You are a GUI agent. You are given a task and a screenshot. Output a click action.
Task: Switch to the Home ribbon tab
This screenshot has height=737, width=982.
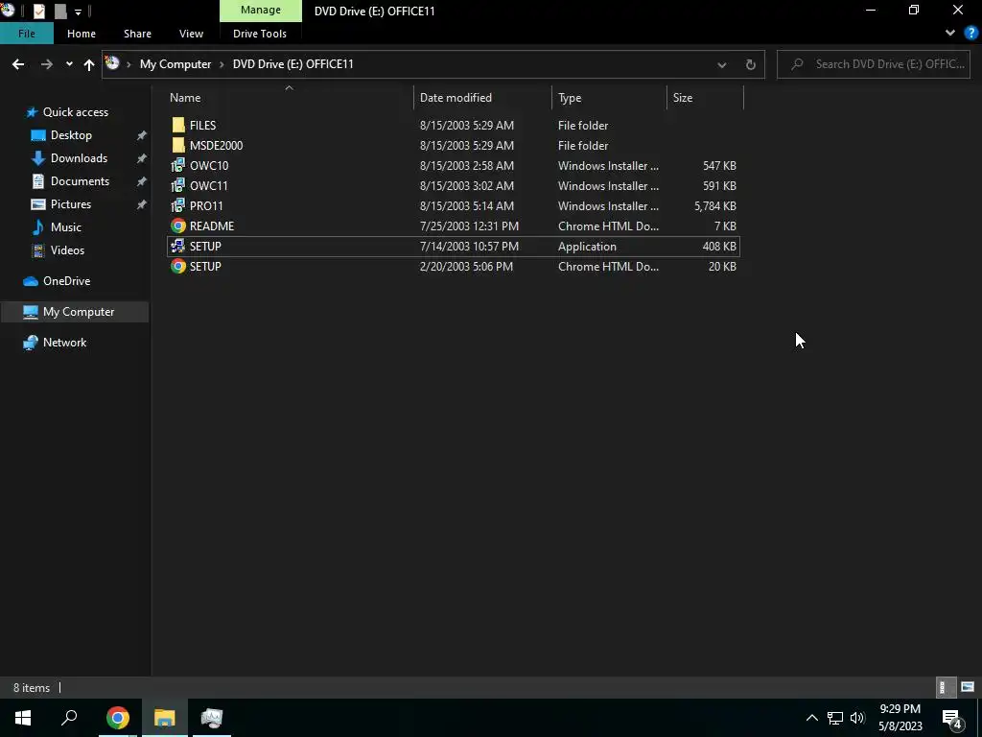tap(82, 34)
